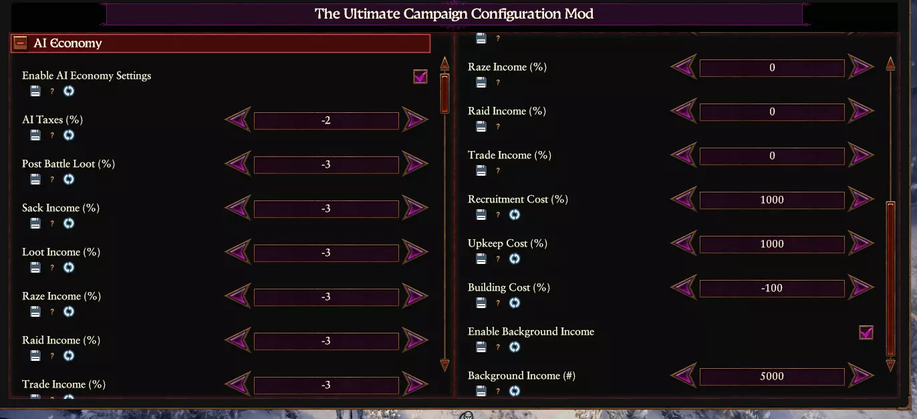Decrease Recruitment Cost with the left arrow
The width and height of the screenshot is (917, 419).
coord(683,200)
